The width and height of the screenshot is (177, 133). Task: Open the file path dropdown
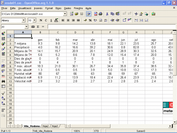pyautogui.click(x=65, y=14)
